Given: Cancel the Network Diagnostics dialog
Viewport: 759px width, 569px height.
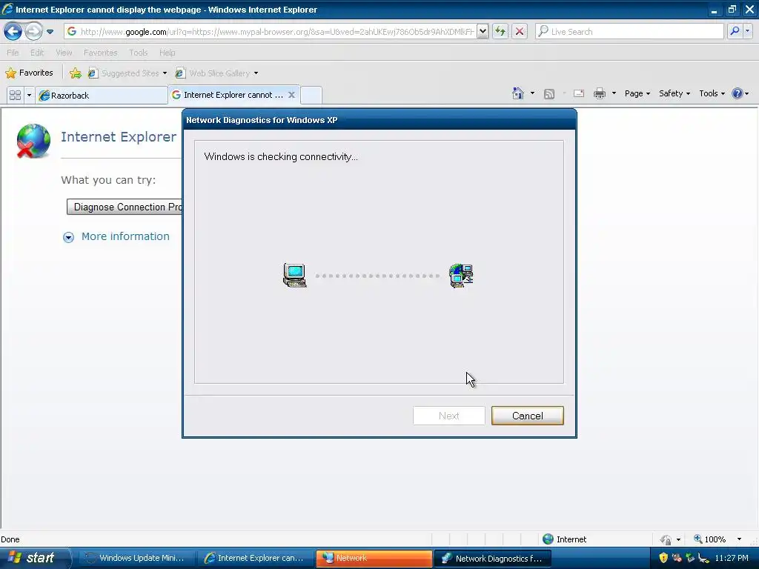Looking at the screenshot, I should [527, 416].
